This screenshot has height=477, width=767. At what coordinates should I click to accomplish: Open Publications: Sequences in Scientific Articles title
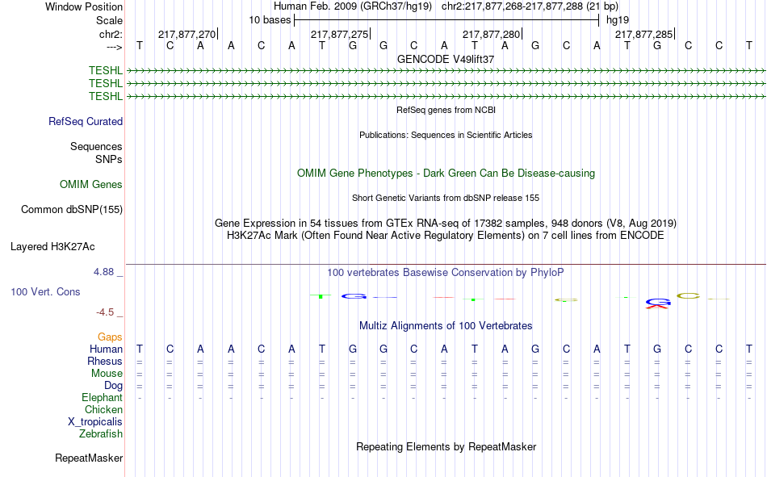(x=446, y=135)
